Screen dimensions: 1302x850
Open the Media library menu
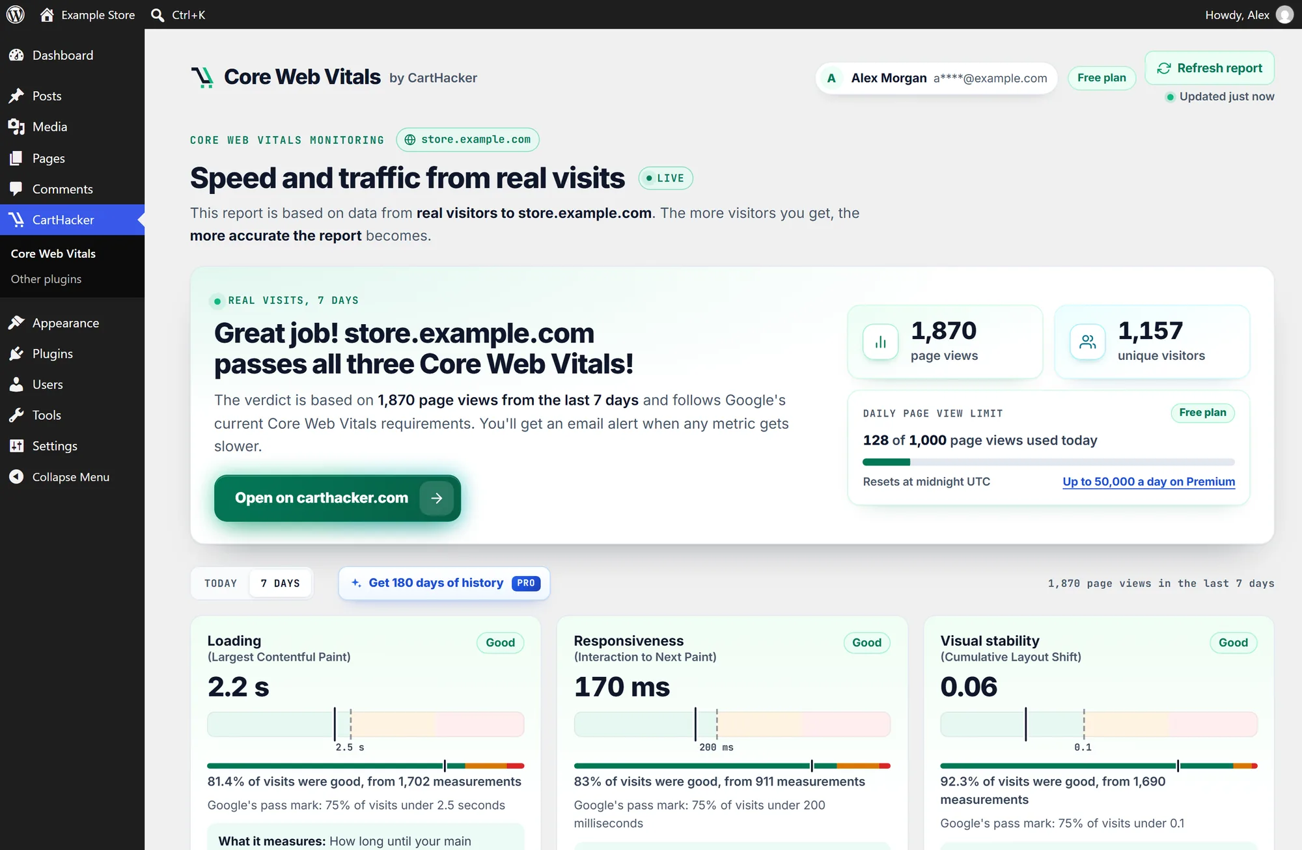point(72,127)
